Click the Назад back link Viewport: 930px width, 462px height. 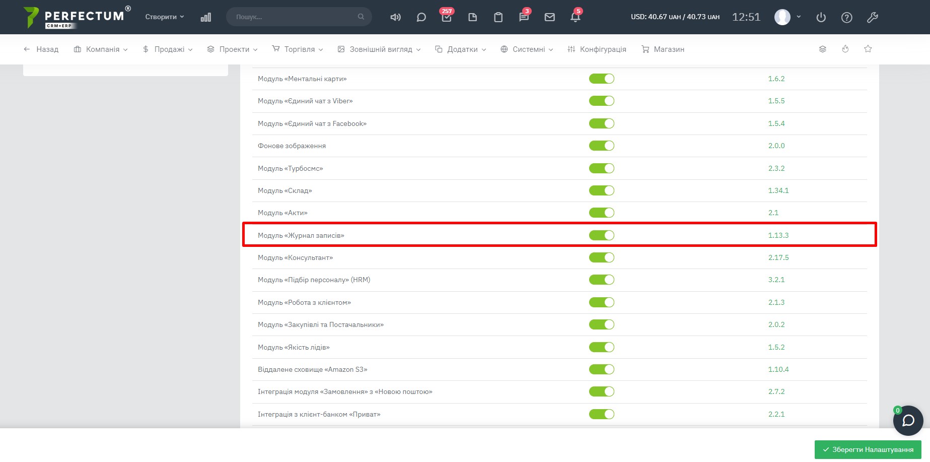tap(41, 49)
